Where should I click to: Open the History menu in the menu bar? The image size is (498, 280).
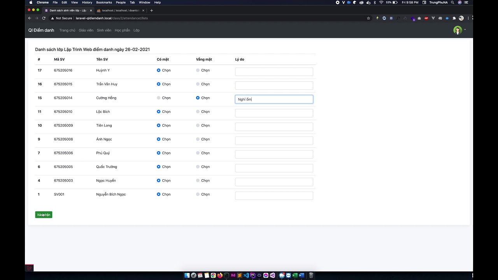tap(87, 2)
